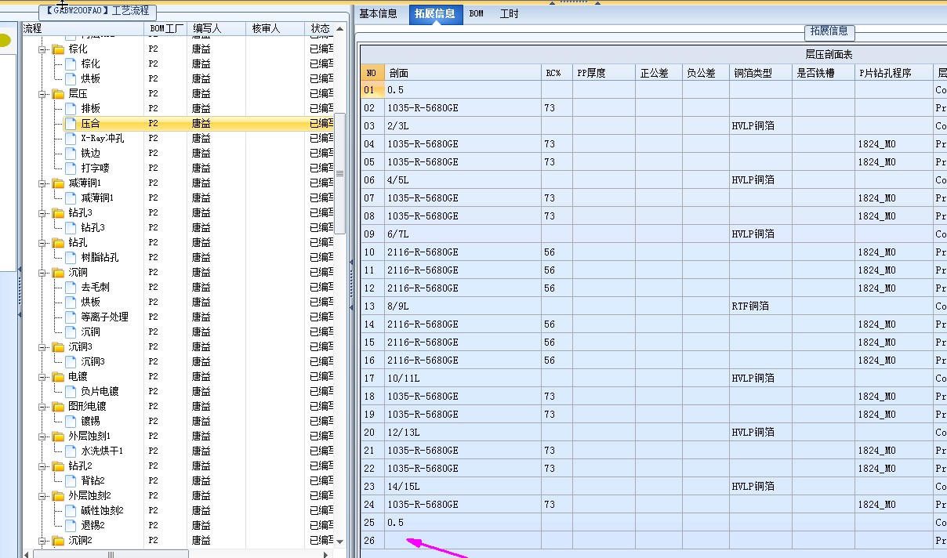Click the 拓展信息 group header label
This screenshot has width=947, height=558.
tap(829, 31)
